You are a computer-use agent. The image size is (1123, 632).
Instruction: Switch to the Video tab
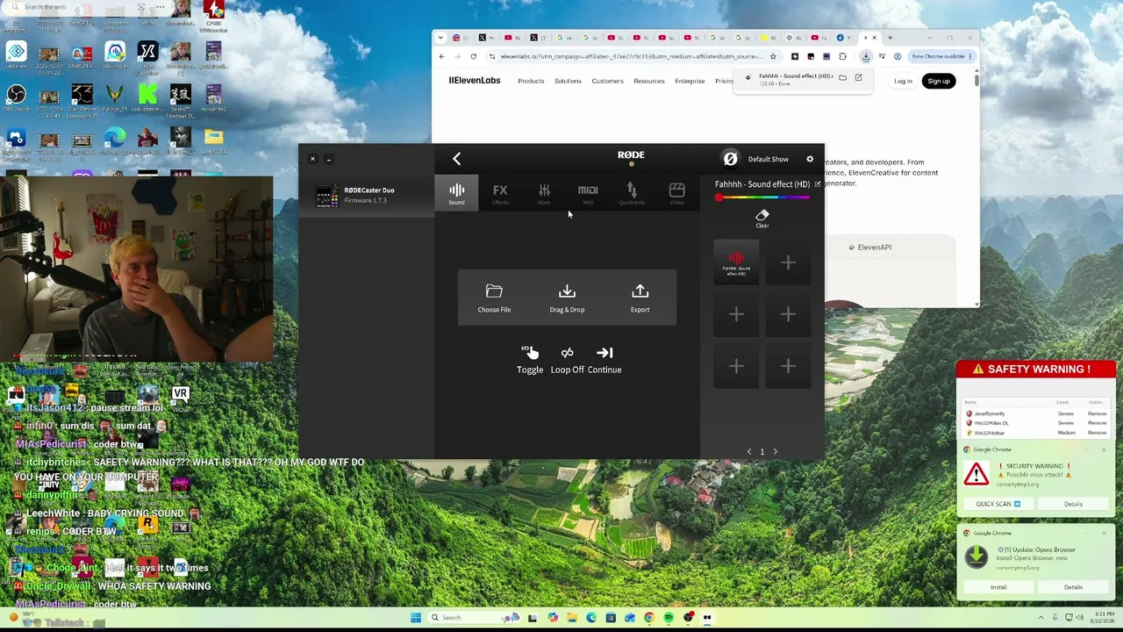click(676, 194)
